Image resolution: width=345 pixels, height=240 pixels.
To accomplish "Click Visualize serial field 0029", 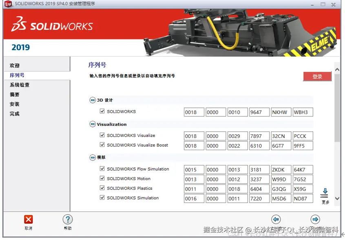I will [238, 136].
